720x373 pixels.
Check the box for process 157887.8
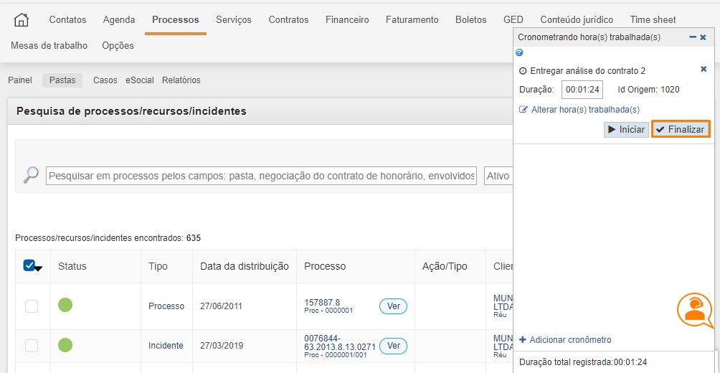click(x=32, y=306)
